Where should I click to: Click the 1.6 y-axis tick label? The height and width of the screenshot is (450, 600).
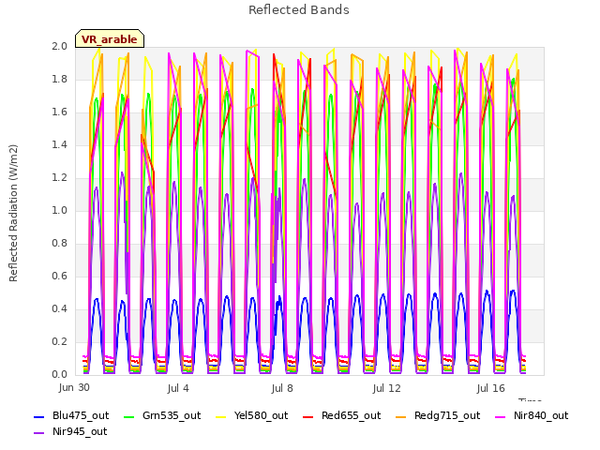click(x=59, y=112)
